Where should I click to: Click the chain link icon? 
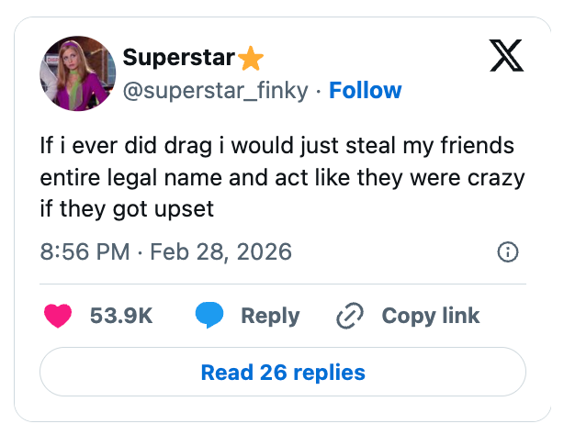[351, 316]
